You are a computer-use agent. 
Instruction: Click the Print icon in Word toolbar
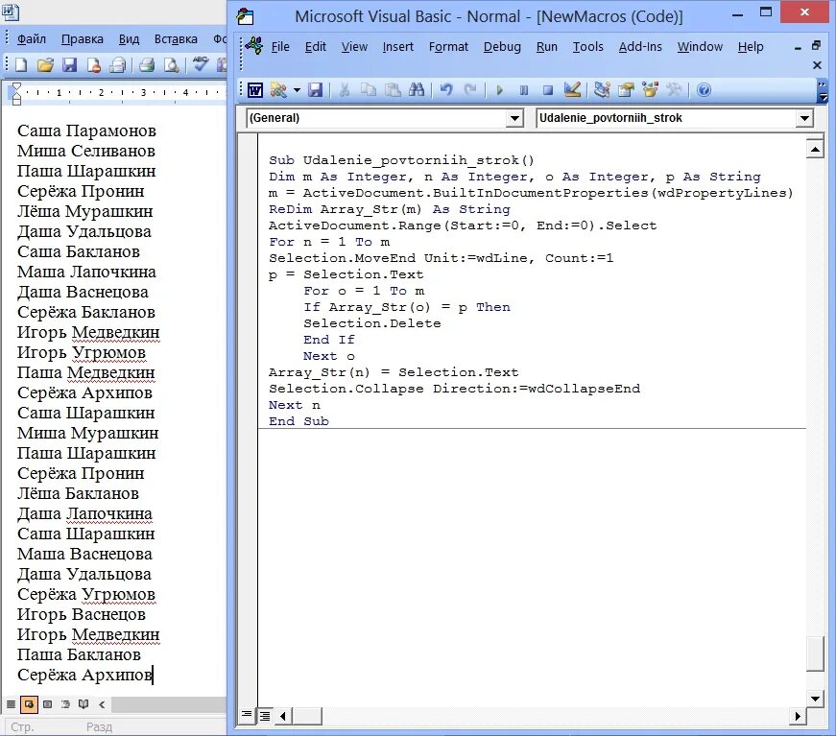pos(147,65)
